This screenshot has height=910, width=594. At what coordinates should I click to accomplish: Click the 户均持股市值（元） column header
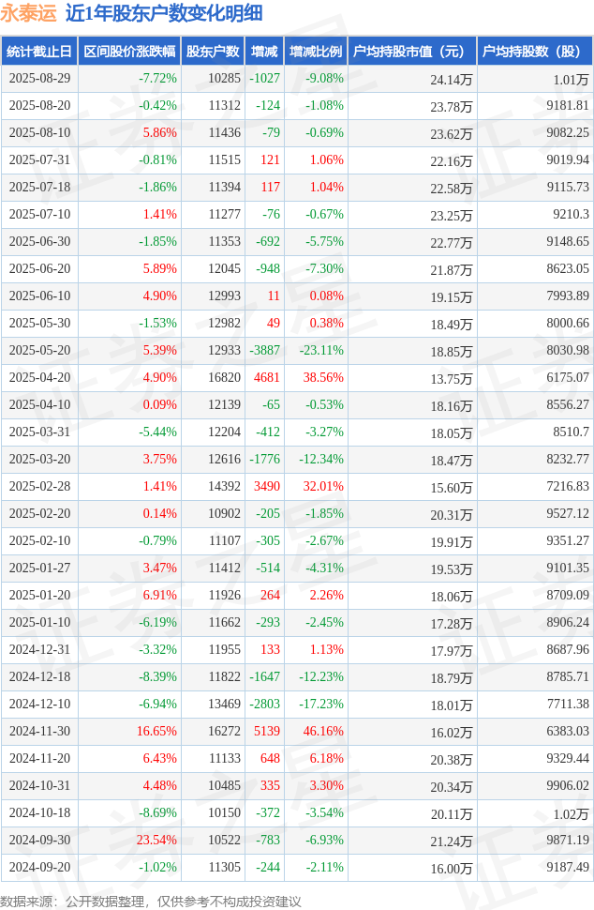411,52
